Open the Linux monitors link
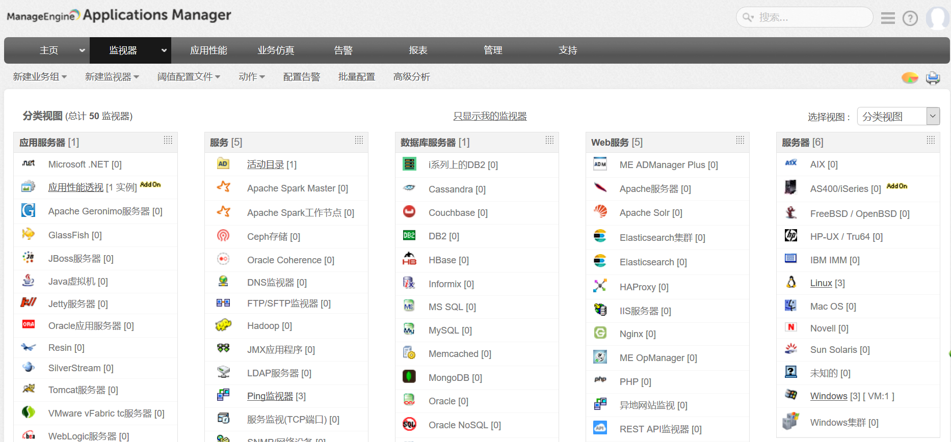The image size is (951, 442). (x=821, y=283)
